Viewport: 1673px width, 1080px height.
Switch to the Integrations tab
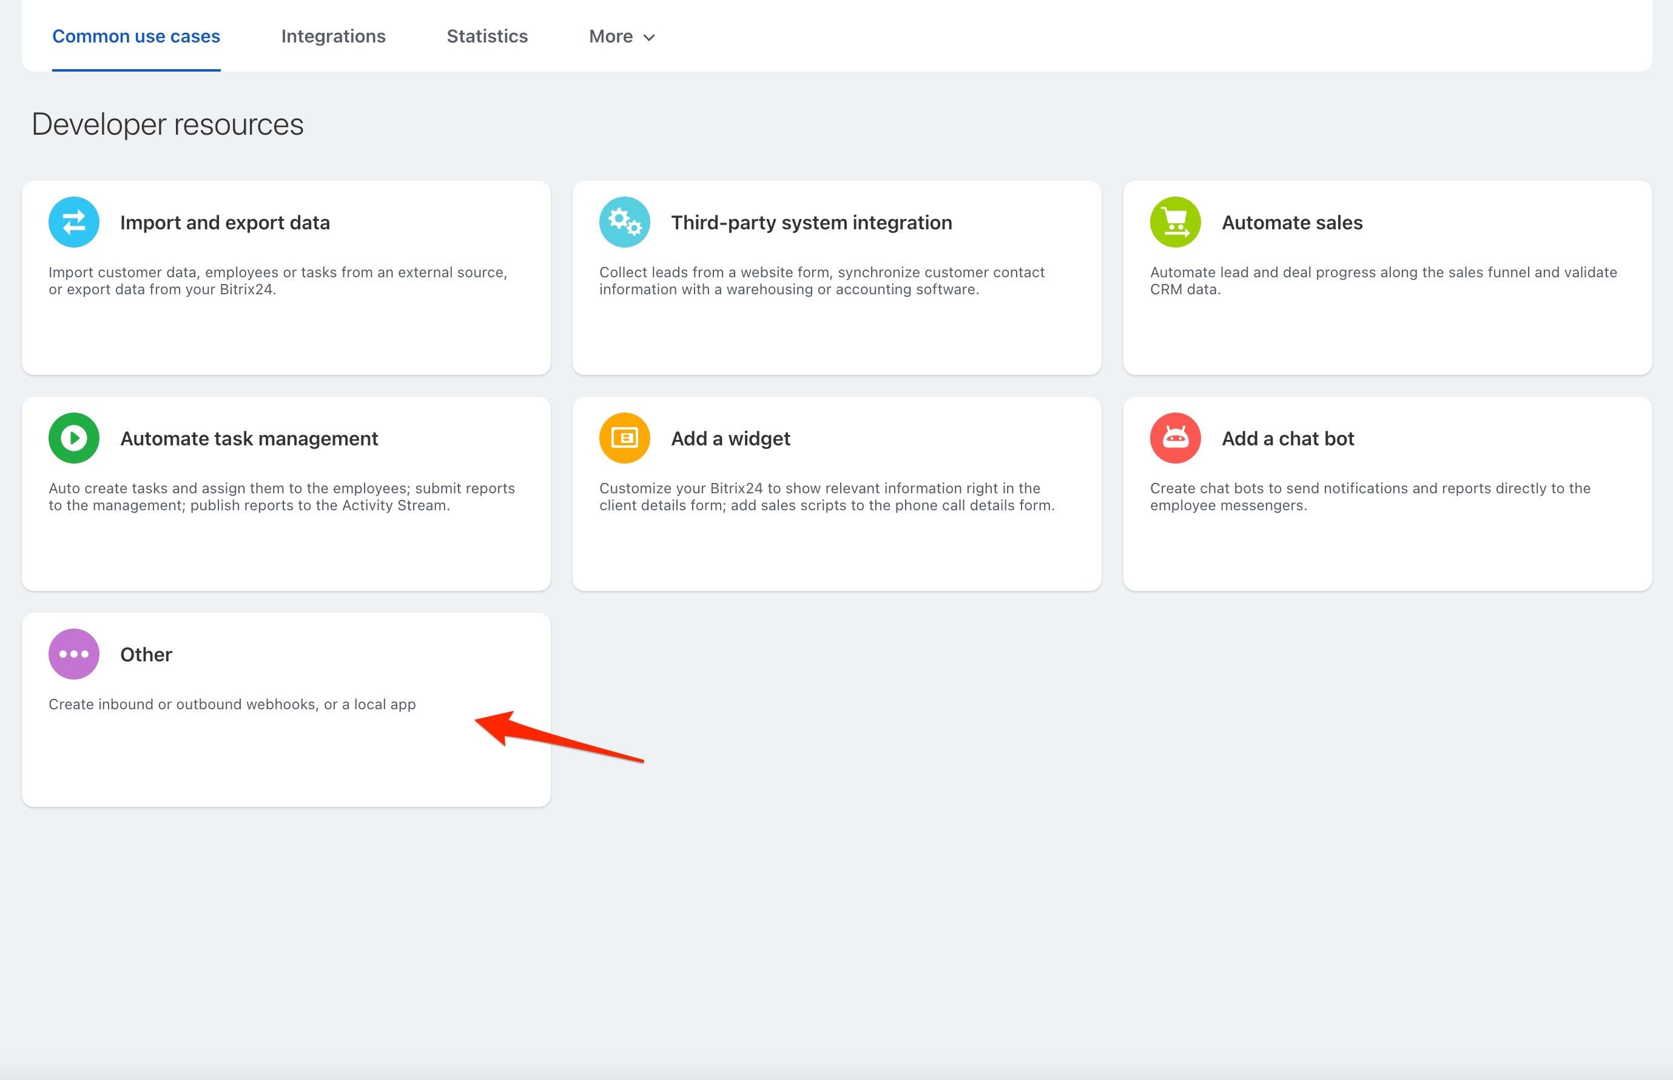pyautogui.click(x=333, y=36)
